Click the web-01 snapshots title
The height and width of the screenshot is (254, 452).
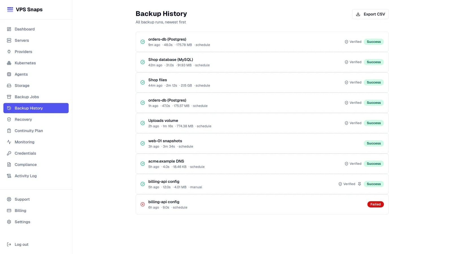point(165,141)
